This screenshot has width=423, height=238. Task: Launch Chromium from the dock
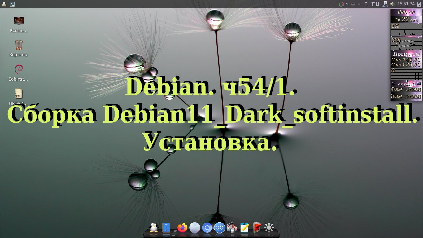point(207,228)
